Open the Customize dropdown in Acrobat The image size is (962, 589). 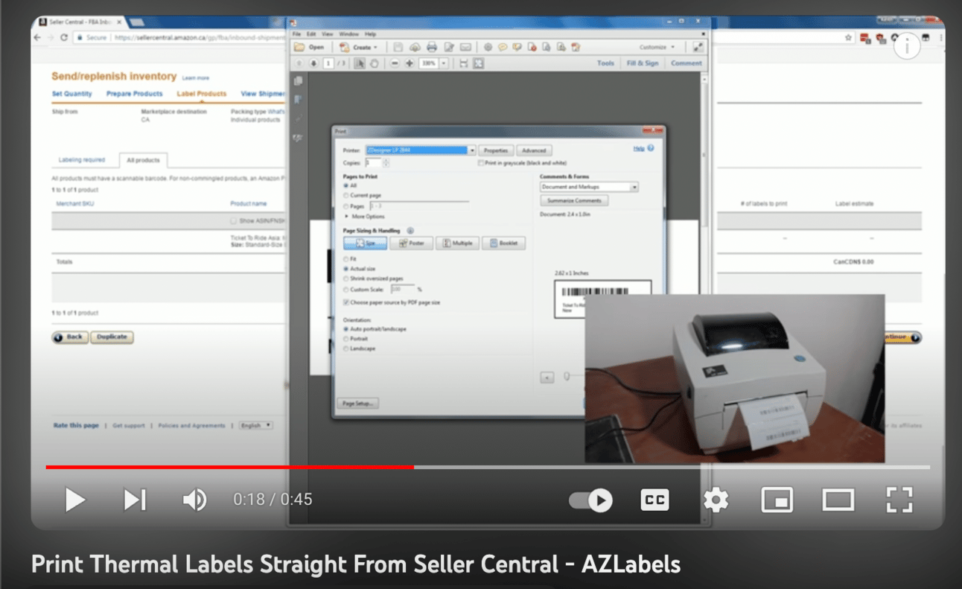pos(657,47)
